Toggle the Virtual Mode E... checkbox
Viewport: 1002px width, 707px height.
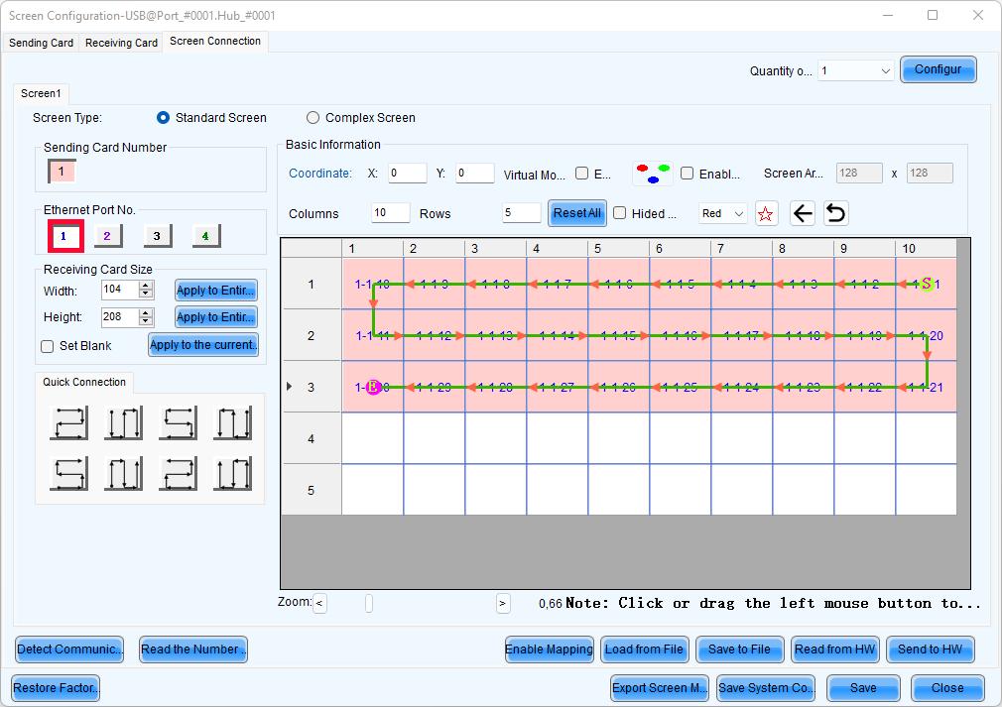581,174
